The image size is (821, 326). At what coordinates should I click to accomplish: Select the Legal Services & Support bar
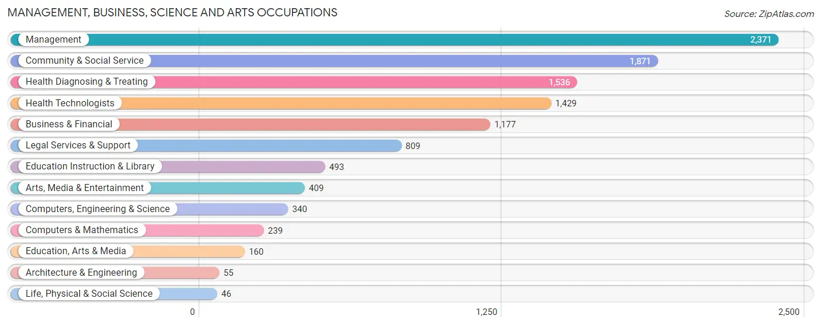tap(206, 145)
